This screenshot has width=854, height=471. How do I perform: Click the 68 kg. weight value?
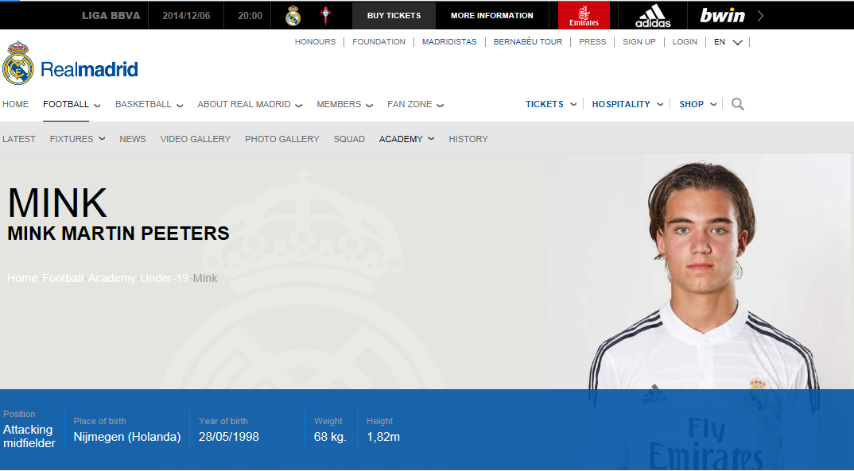pos(330,437)
